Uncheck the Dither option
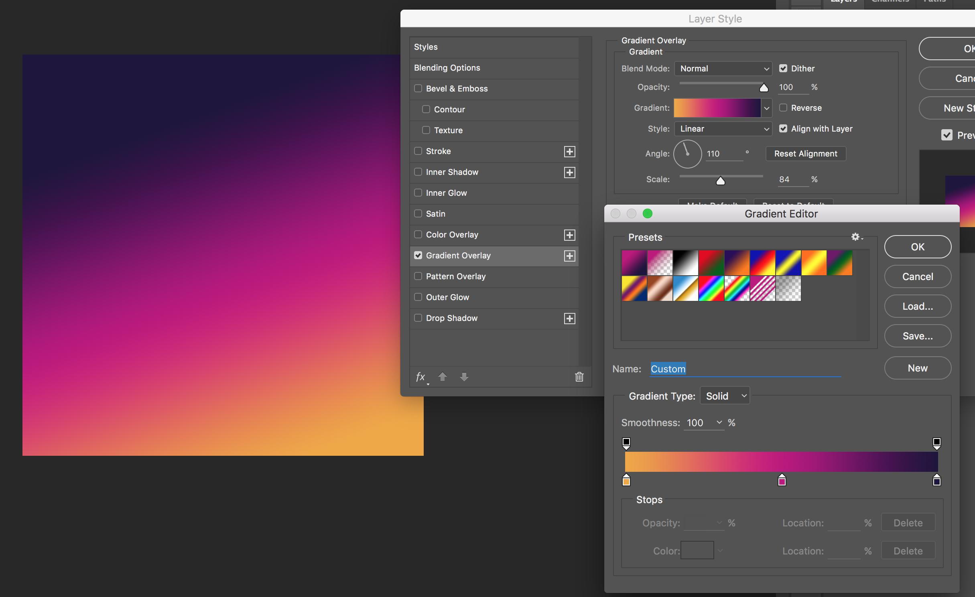The width and height of the screenshot is (975, 597). (x=783, y=68)
